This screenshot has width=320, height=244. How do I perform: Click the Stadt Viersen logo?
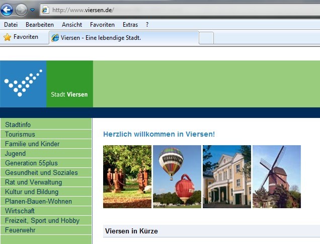coord(46,84)
